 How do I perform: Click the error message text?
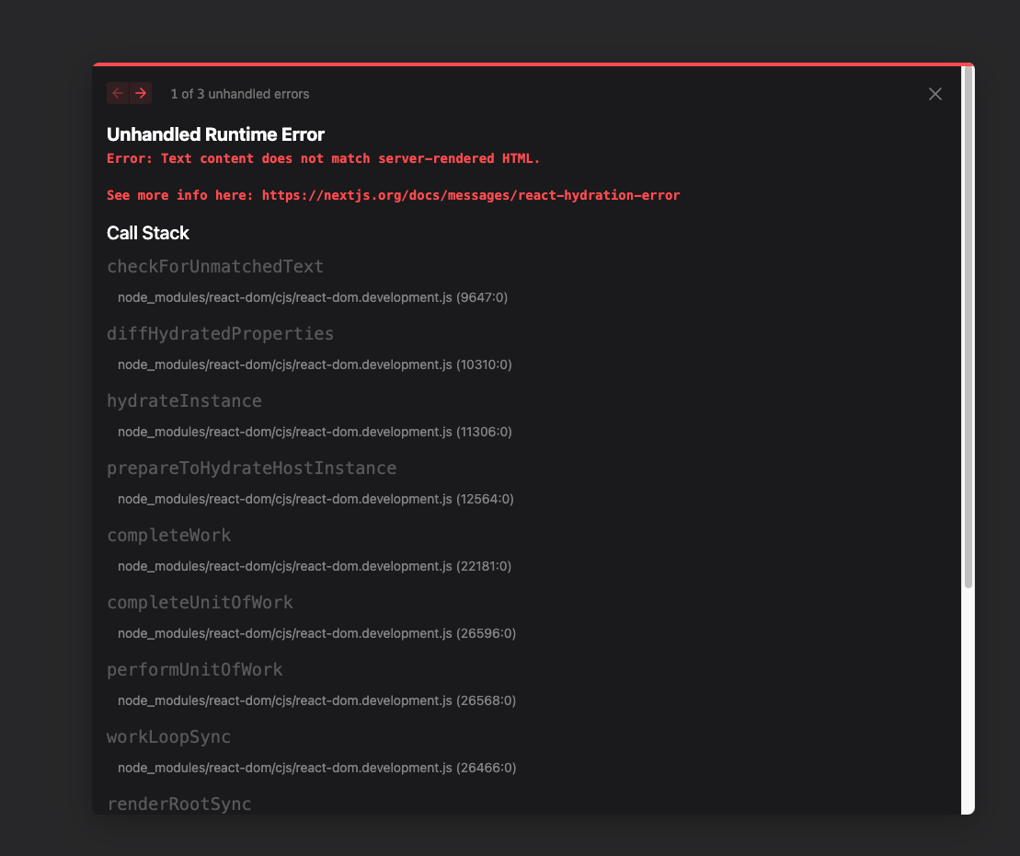click(324, 157)
